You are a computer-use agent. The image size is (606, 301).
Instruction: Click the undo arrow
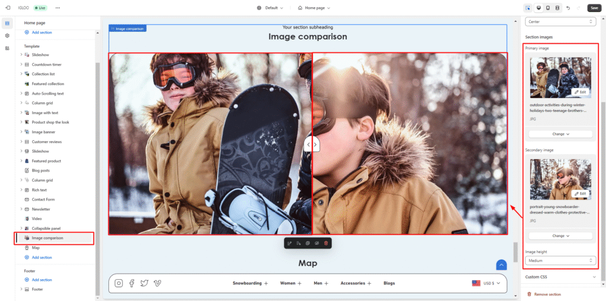pyautogui.click(x=568, y=8)
